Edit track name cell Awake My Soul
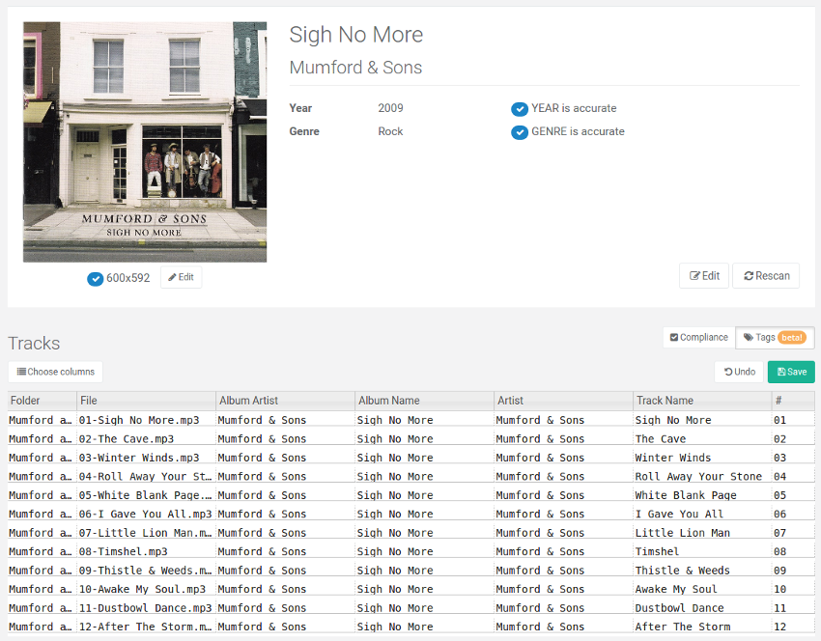 click(702, 589)
